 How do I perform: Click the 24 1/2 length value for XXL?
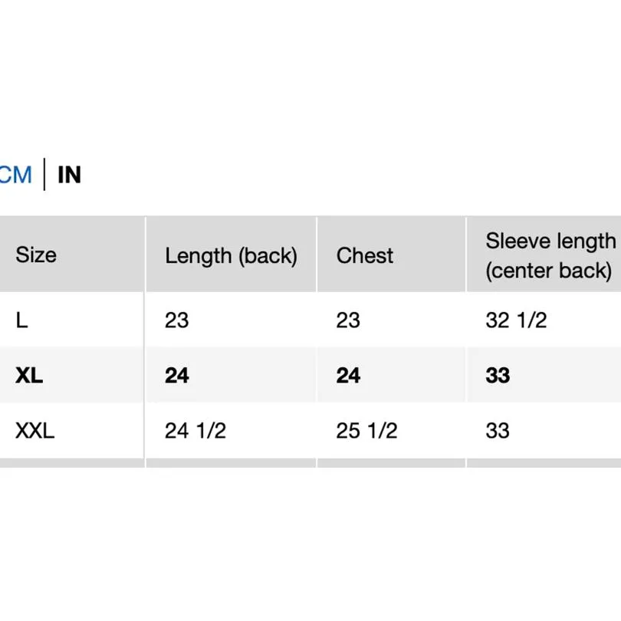click(195, 430)
